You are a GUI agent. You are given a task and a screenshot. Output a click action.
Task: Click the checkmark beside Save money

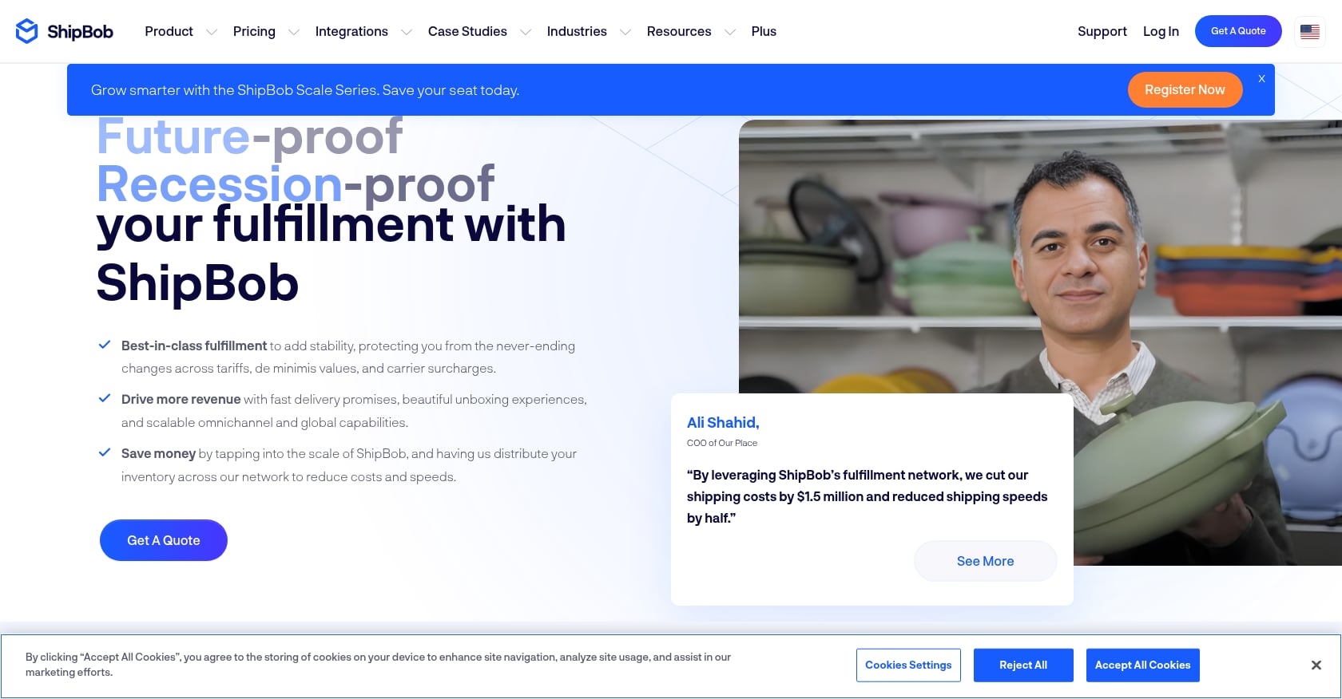click(x=104, y=452)
